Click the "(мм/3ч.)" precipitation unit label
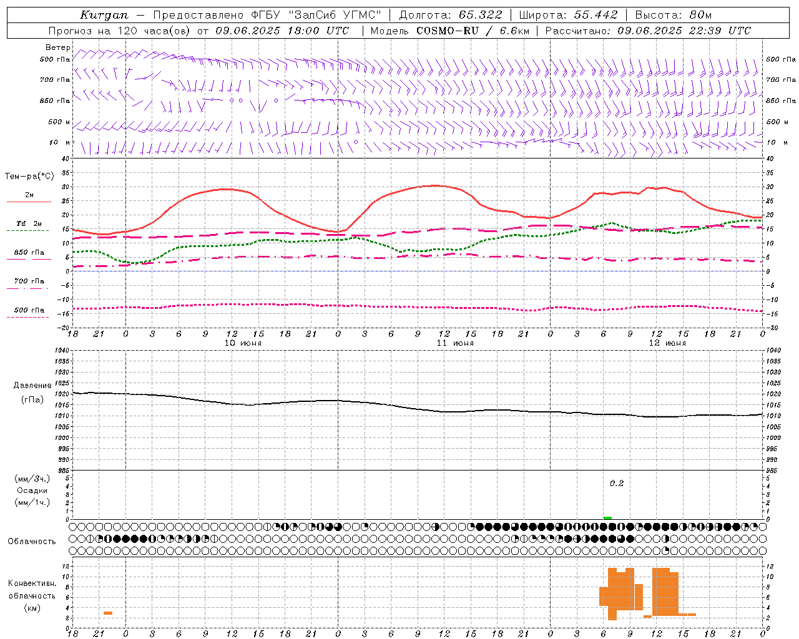The image size is (799, 639). 32,479
